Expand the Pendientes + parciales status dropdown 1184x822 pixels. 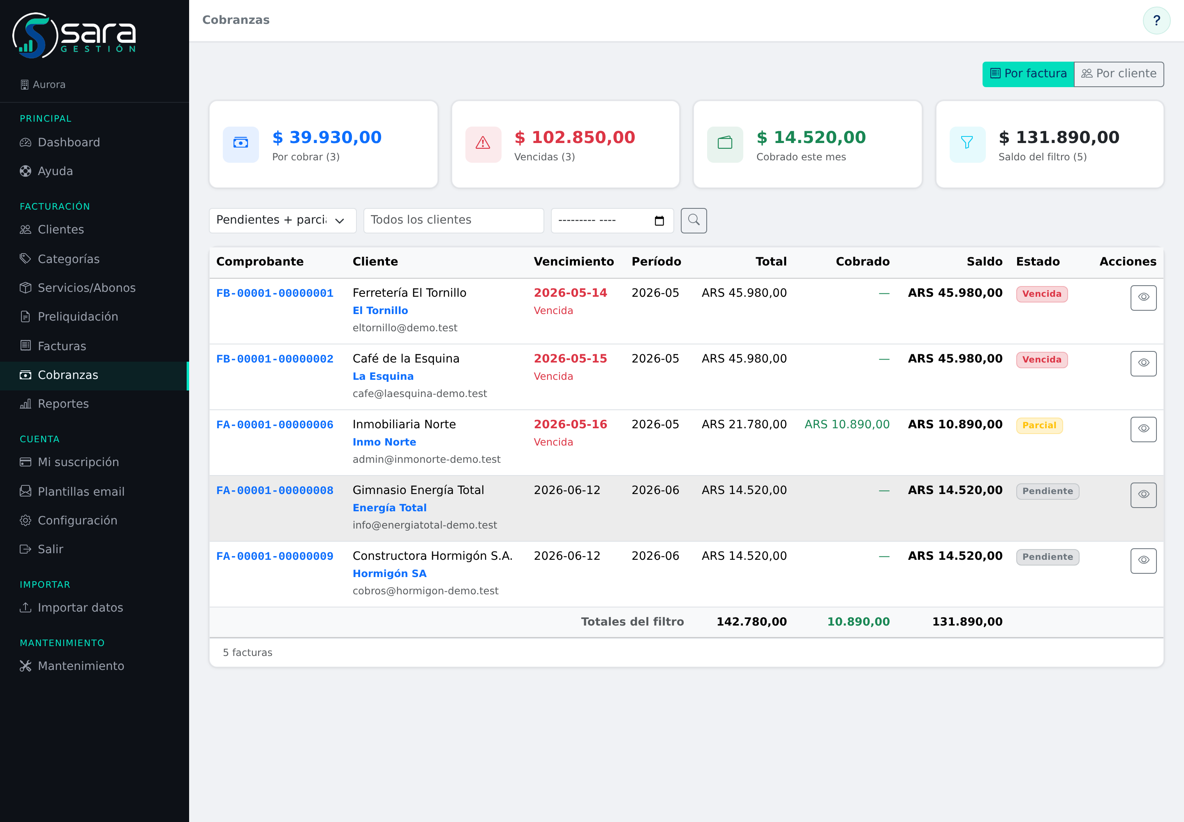282,220
